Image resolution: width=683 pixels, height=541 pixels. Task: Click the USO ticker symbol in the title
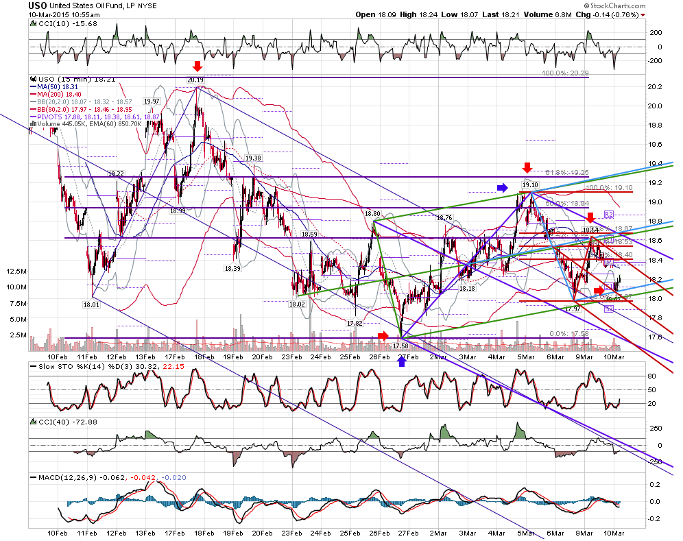click(x=38, y=5)
